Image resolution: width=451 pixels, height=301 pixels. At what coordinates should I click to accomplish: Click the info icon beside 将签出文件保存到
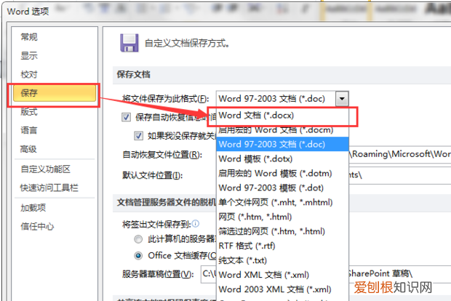(x=195, y=223)
